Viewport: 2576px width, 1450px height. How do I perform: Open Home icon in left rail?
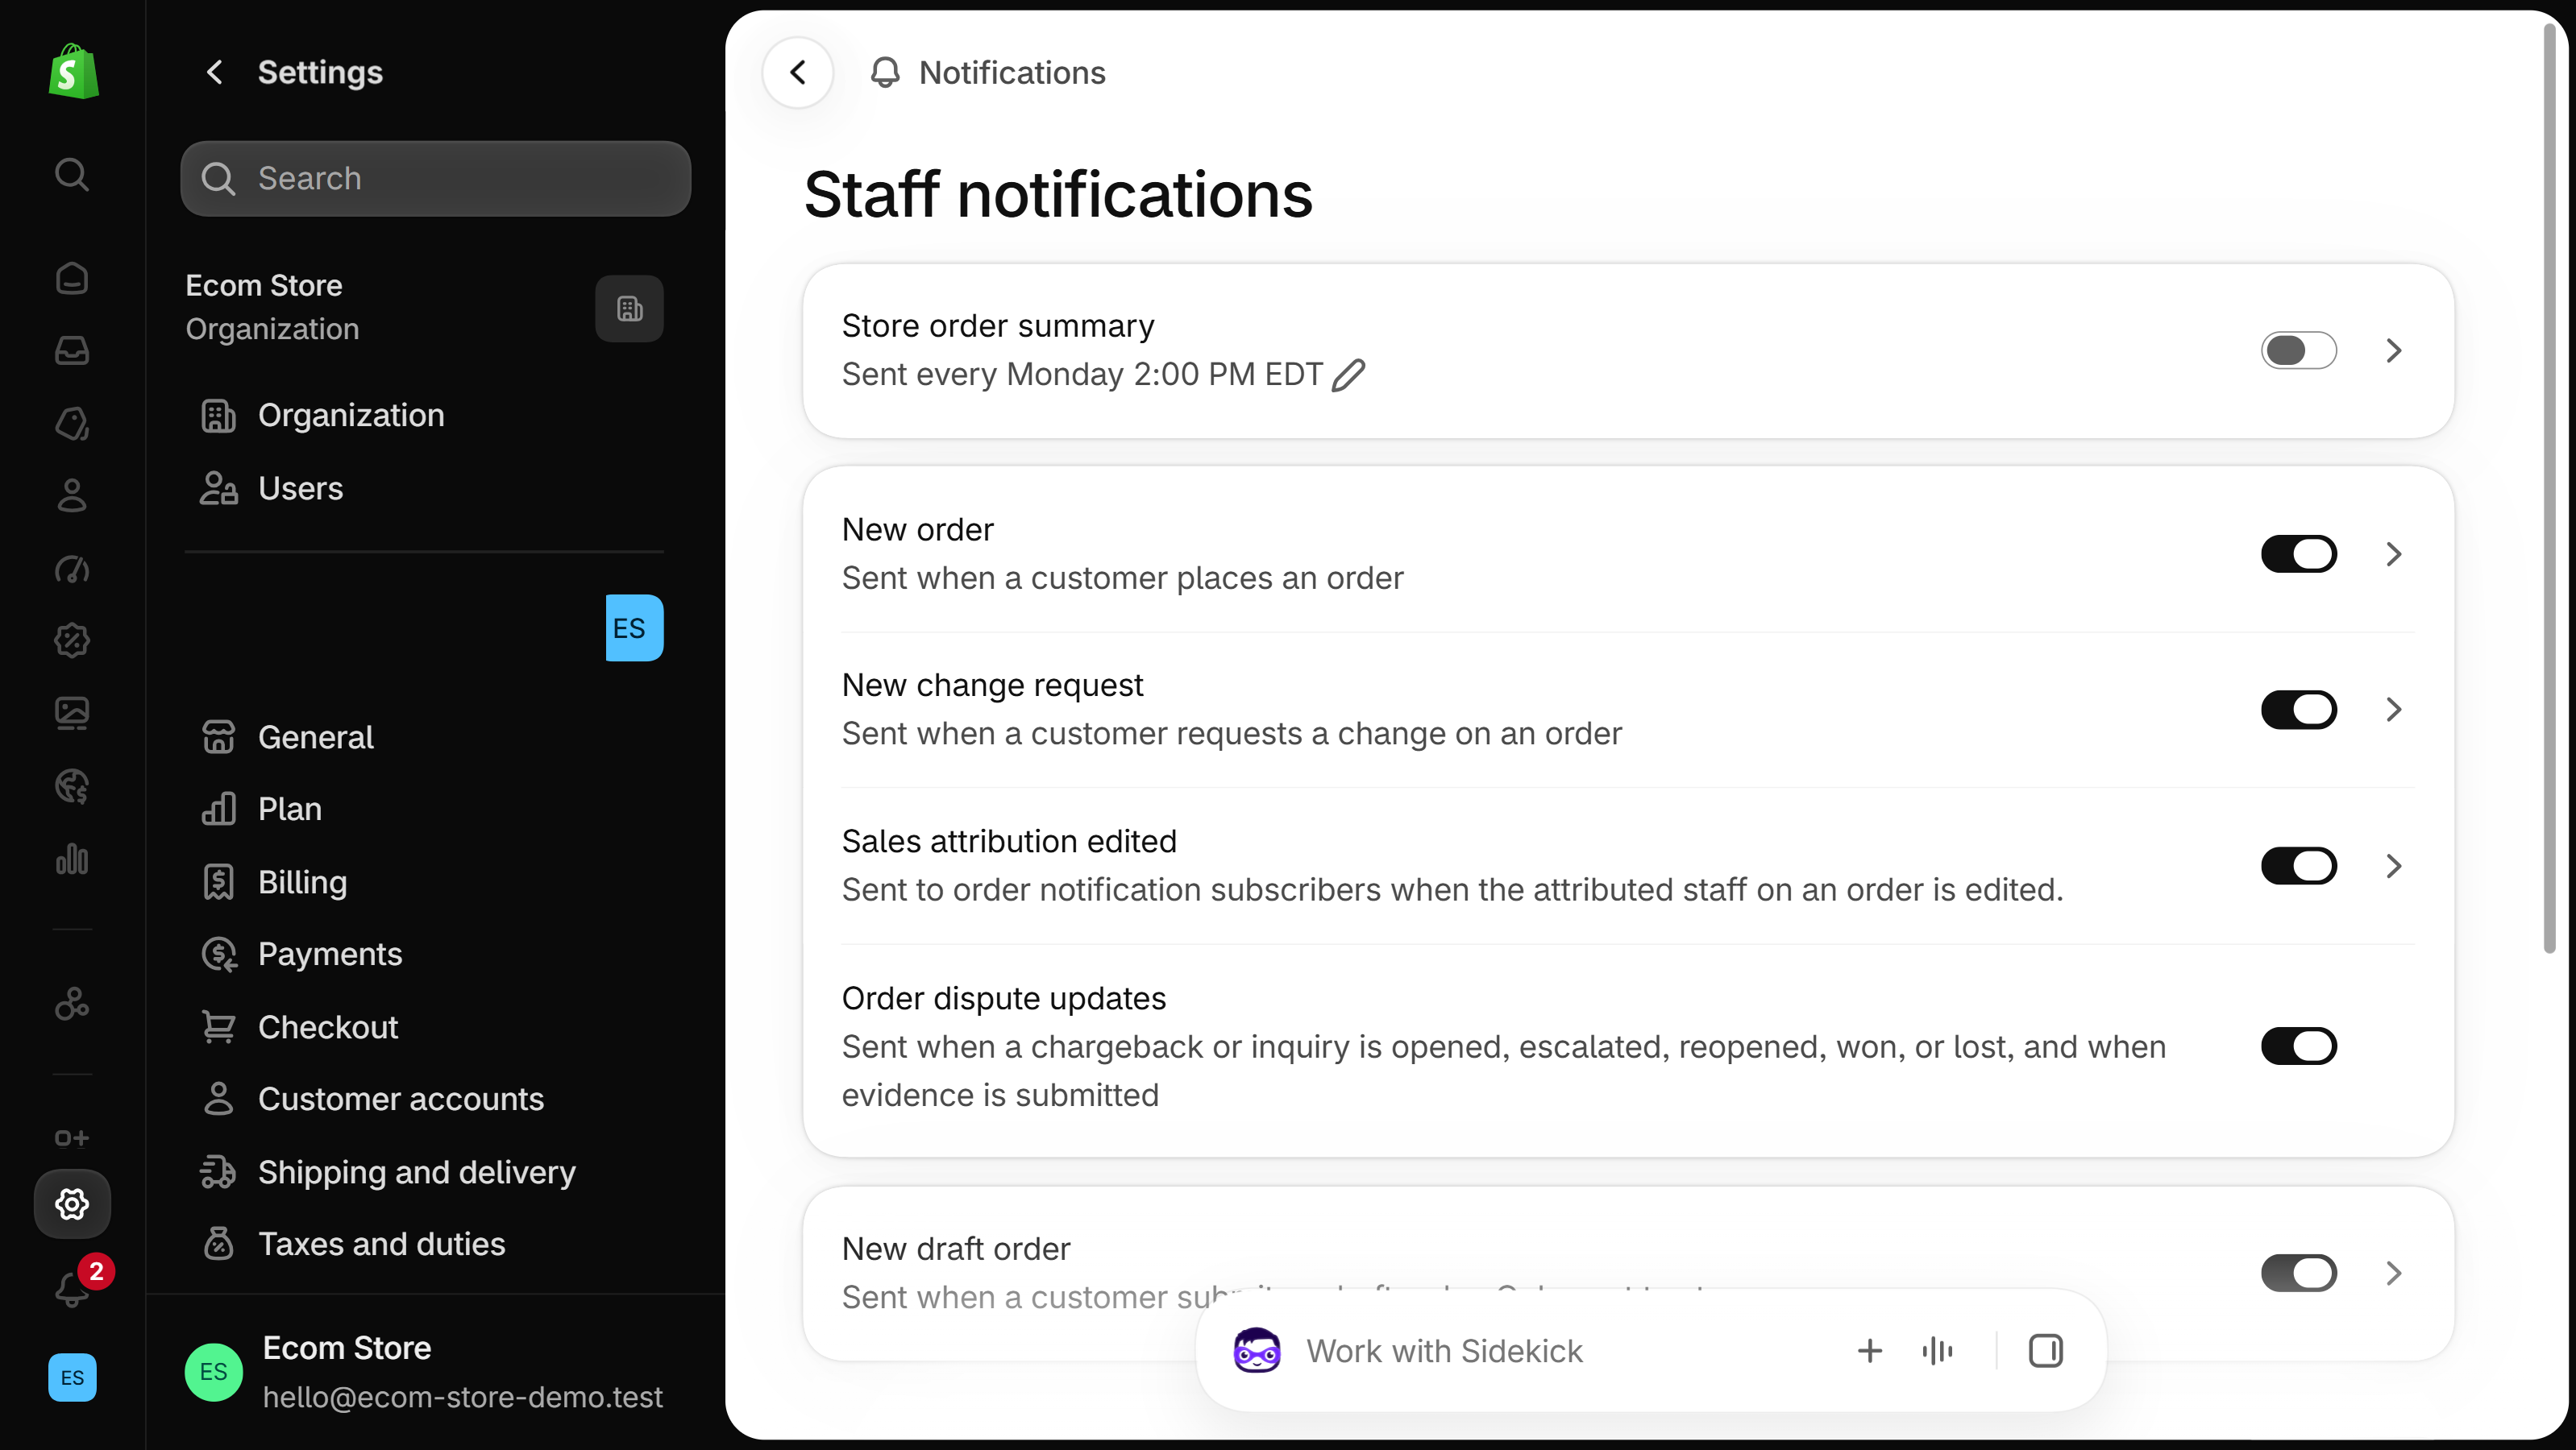(x=72, y=278)
